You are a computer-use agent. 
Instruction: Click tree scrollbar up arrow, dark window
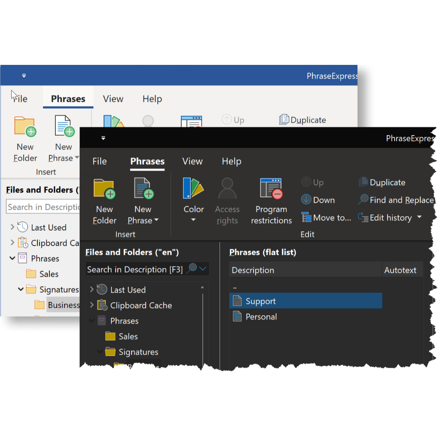pyautogui.click(x=202, y=287)
